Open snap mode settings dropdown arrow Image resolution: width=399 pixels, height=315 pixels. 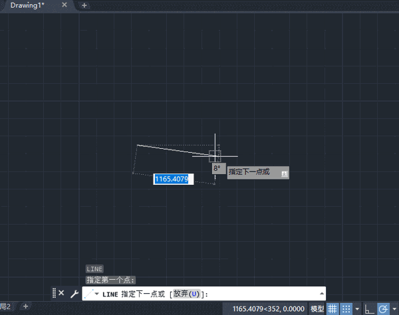tap(357, 309)
